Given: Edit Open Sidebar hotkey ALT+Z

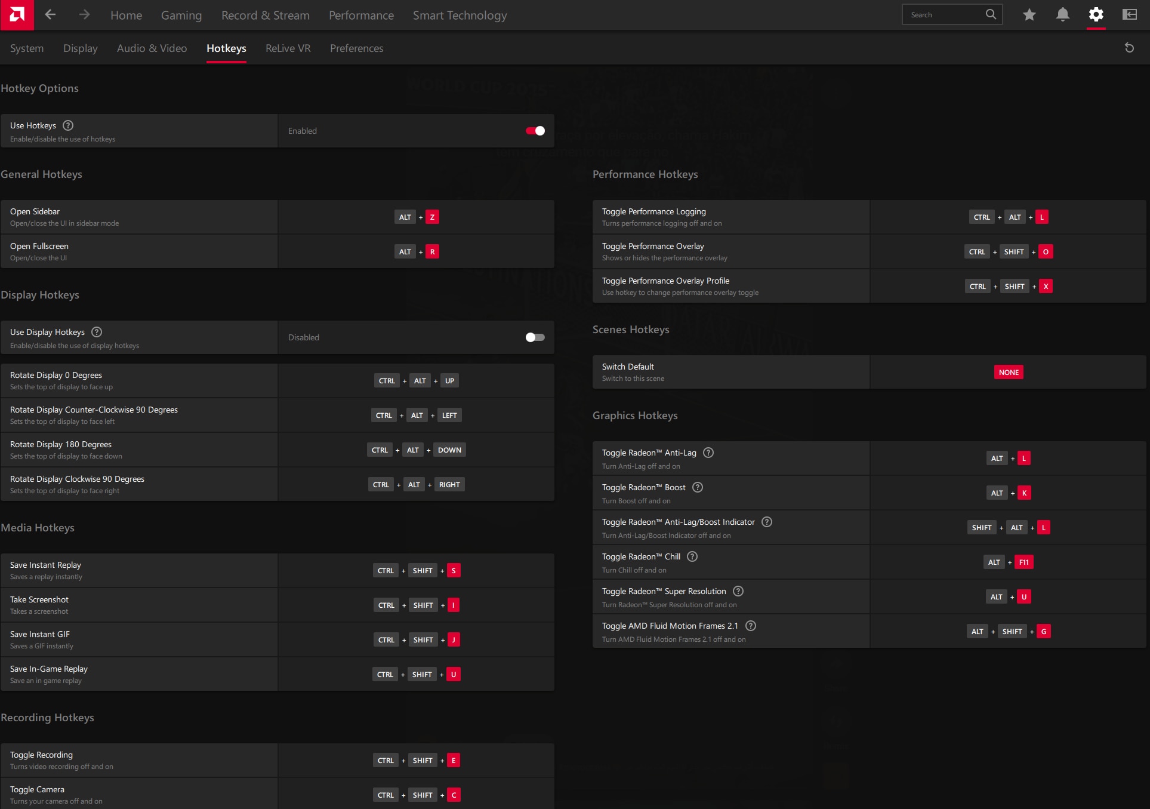Looking at the screenshot, I should [x=417, y=217].
